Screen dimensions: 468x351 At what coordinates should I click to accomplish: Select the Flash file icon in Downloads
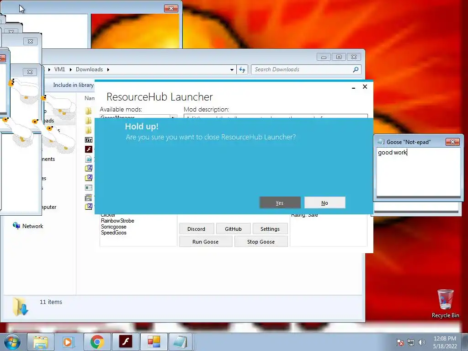click(89, 149)
